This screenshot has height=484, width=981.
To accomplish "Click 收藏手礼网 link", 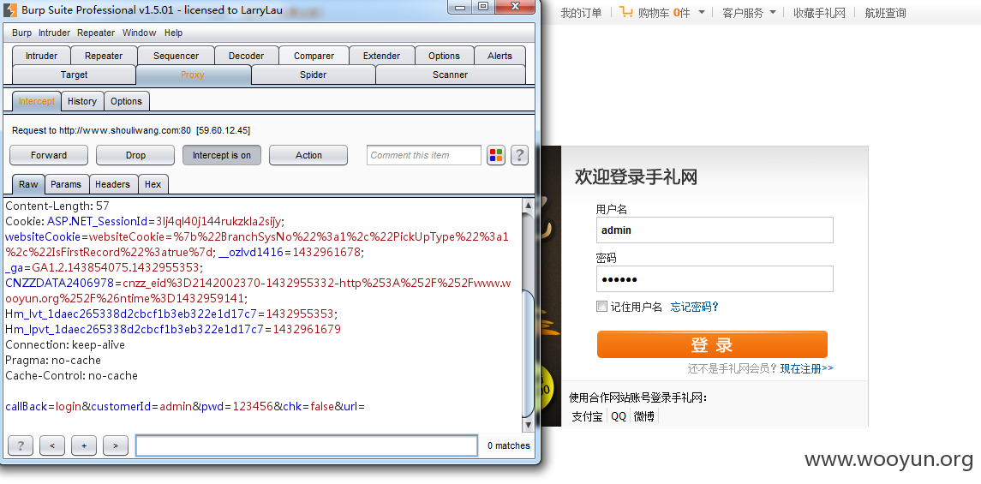I will pos(819,13).
